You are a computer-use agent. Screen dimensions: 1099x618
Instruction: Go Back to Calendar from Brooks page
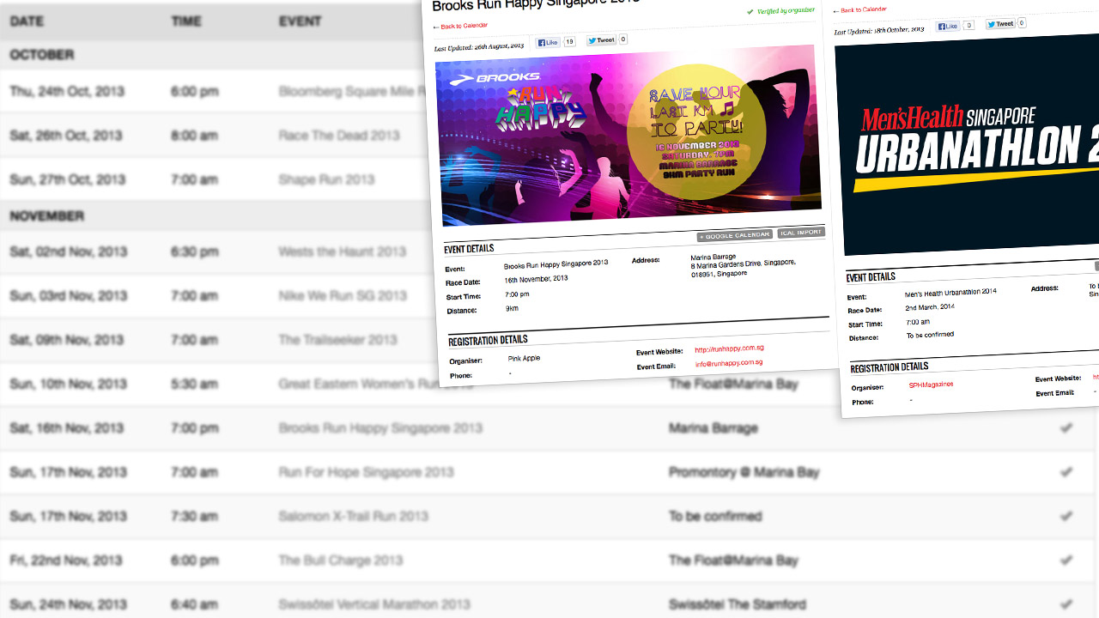tap(461, 26)
